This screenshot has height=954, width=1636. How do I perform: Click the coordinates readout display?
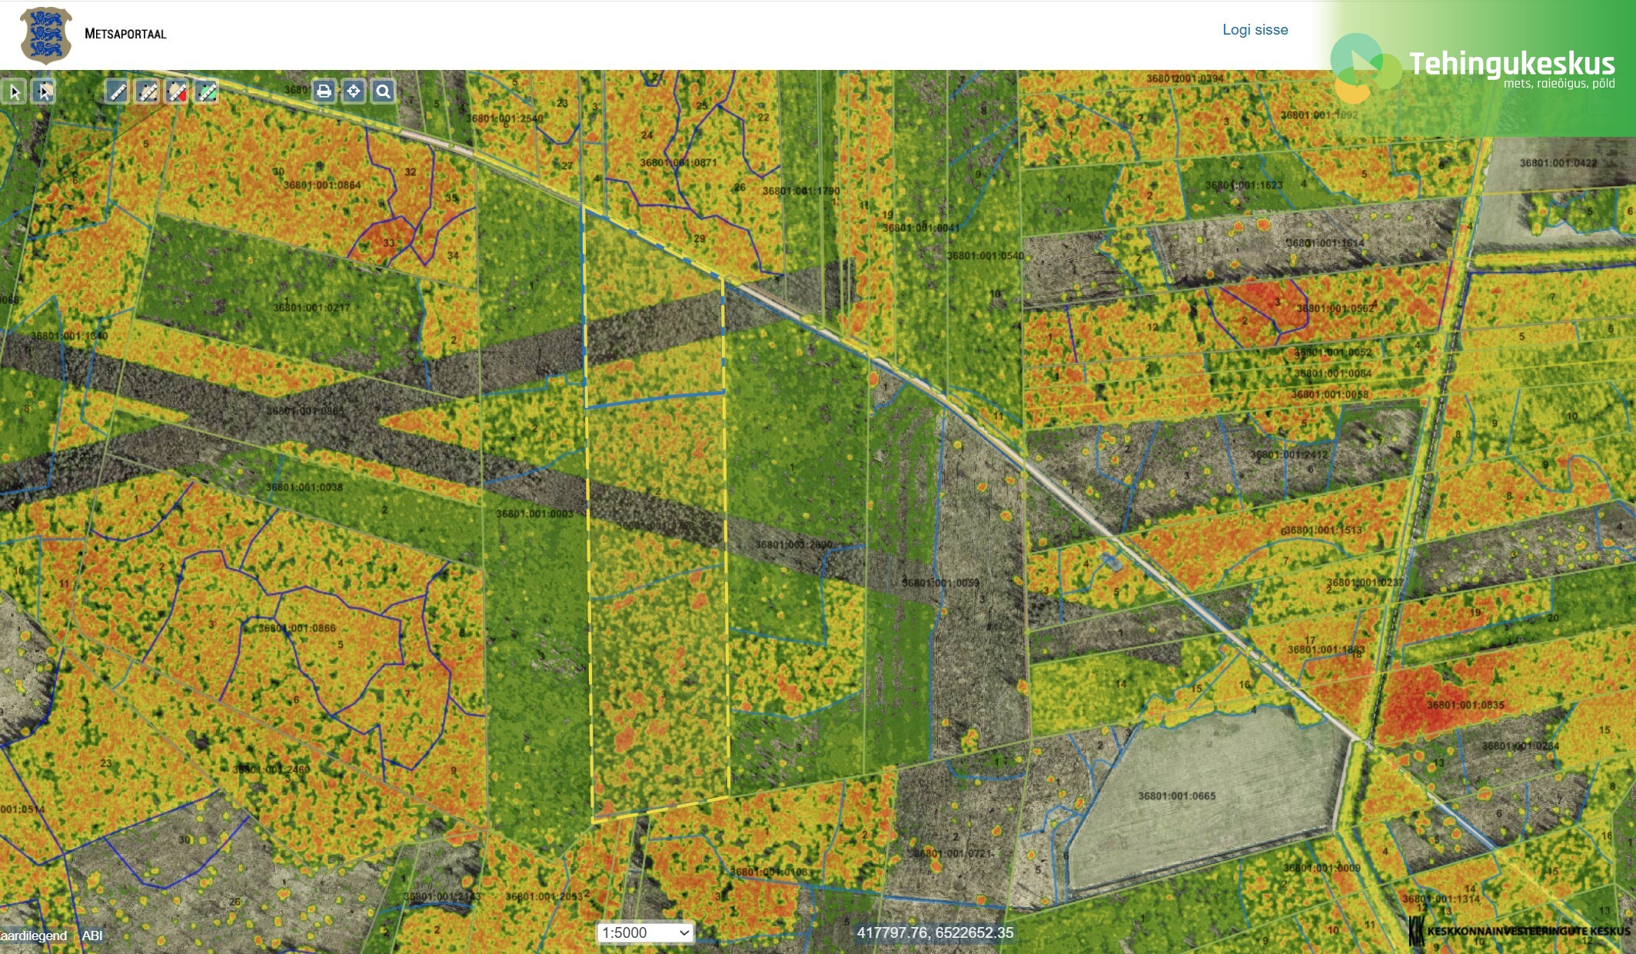click(x=935, y=932)
